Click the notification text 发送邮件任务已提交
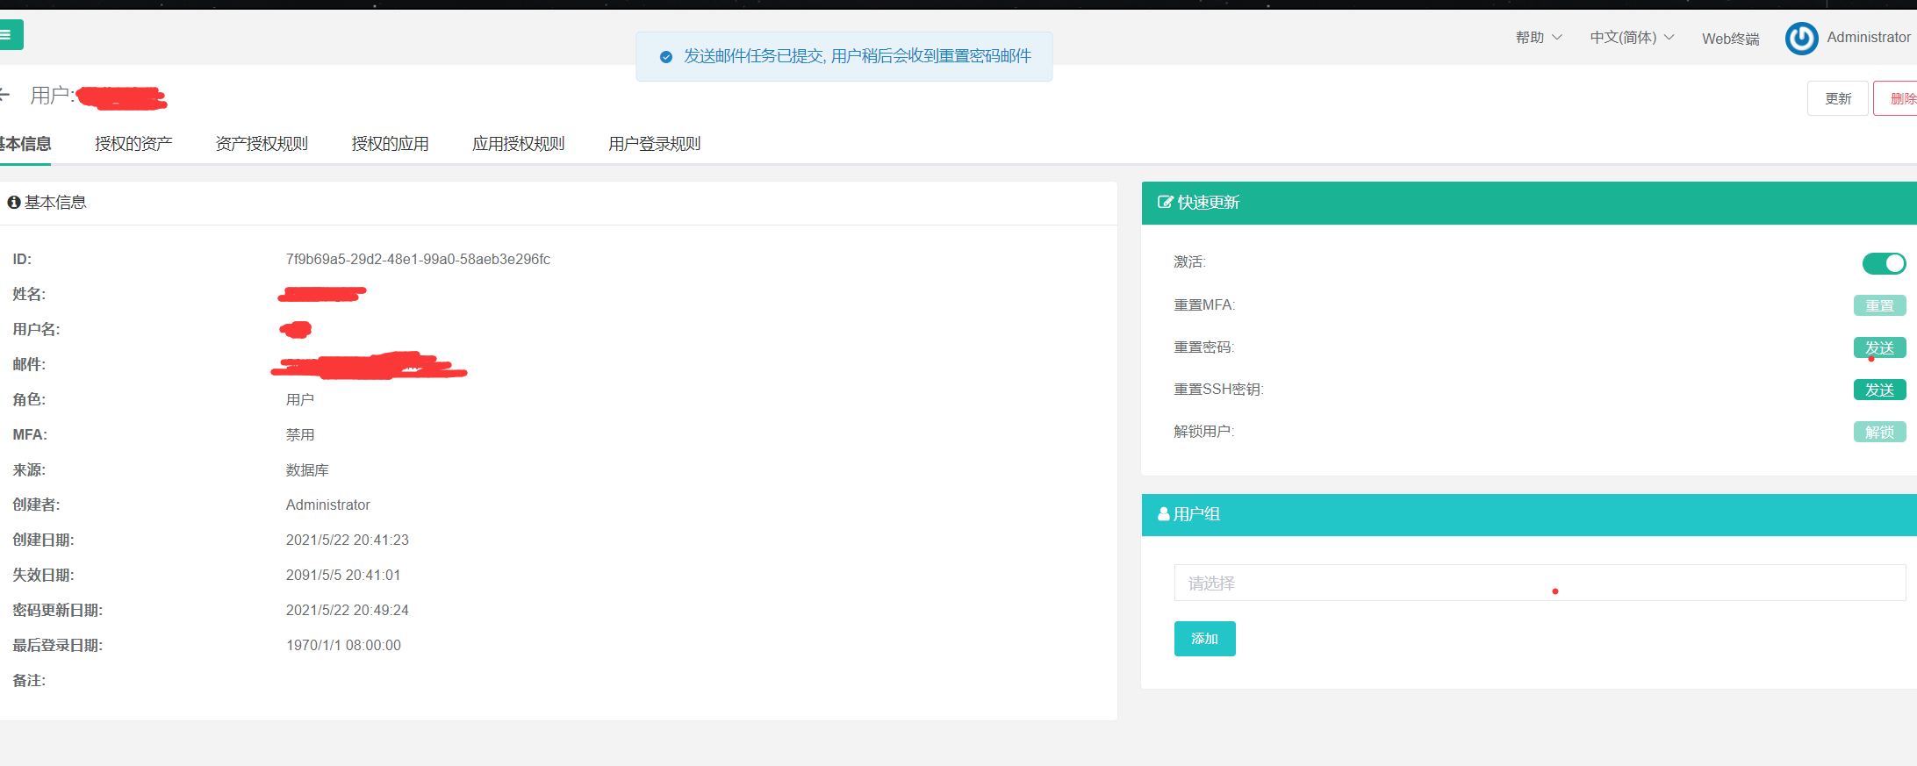1917x766 pixels. 754,56
